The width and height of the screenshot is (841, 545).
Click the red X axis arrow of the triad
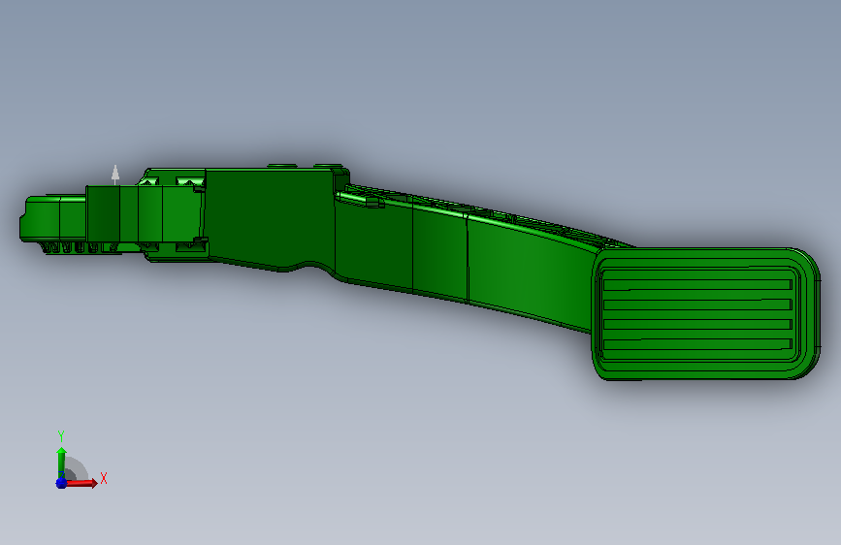81,483
